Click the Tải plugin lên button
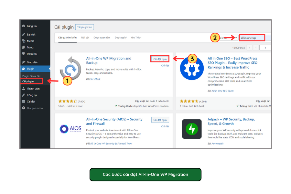291x194 pixels. coord(85,27)
